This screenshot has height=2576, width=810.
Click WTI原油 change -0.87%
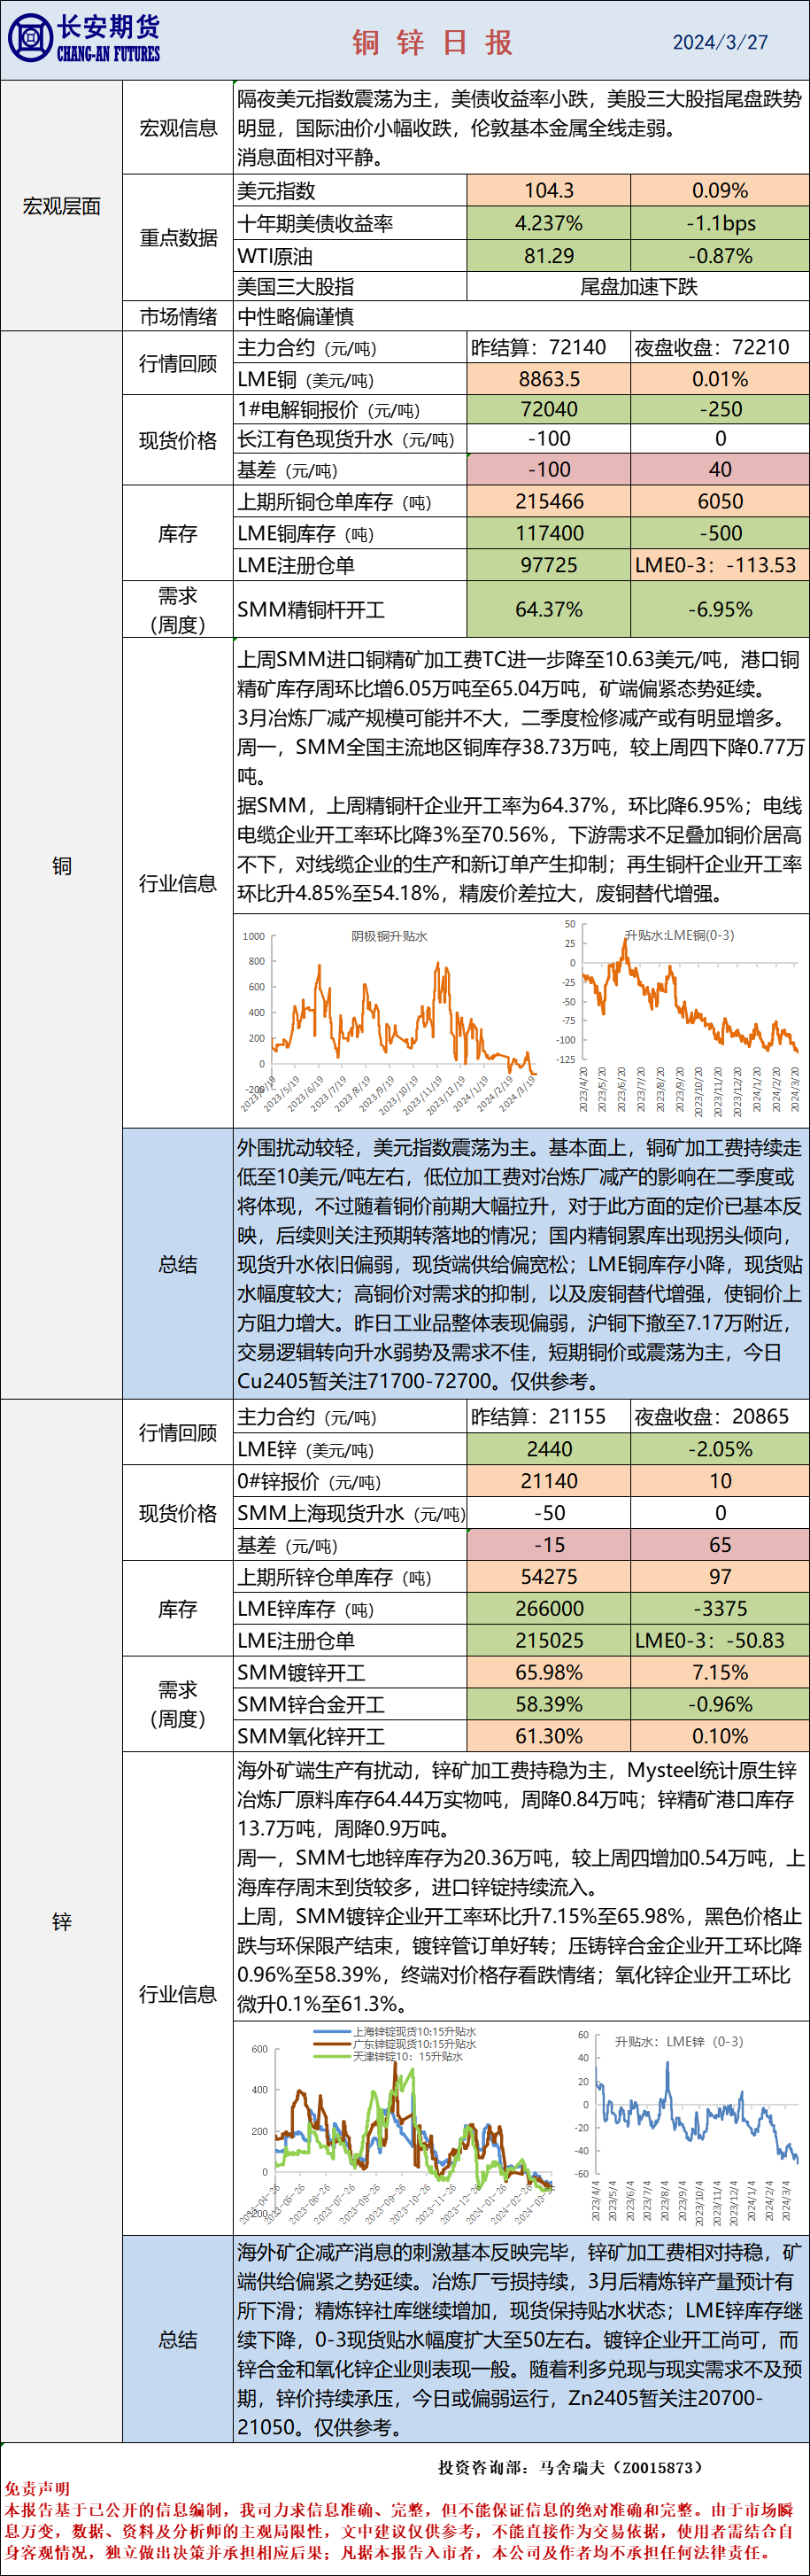point(720,256)
